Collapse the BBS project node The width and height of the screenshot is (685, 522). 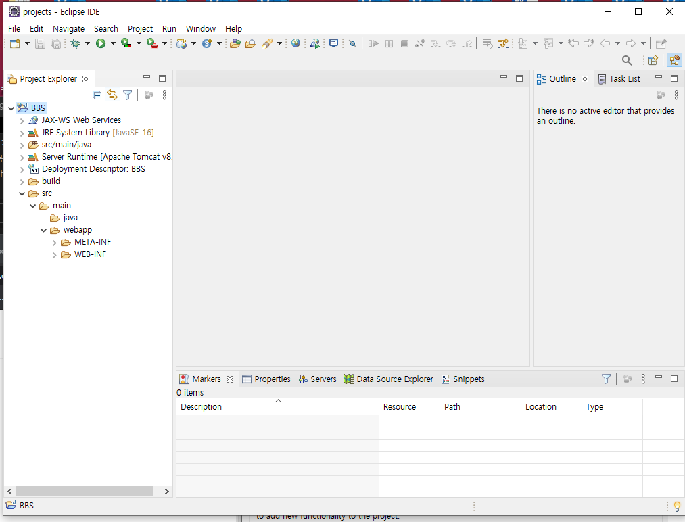pyautogui.click(x=11, y=108)
